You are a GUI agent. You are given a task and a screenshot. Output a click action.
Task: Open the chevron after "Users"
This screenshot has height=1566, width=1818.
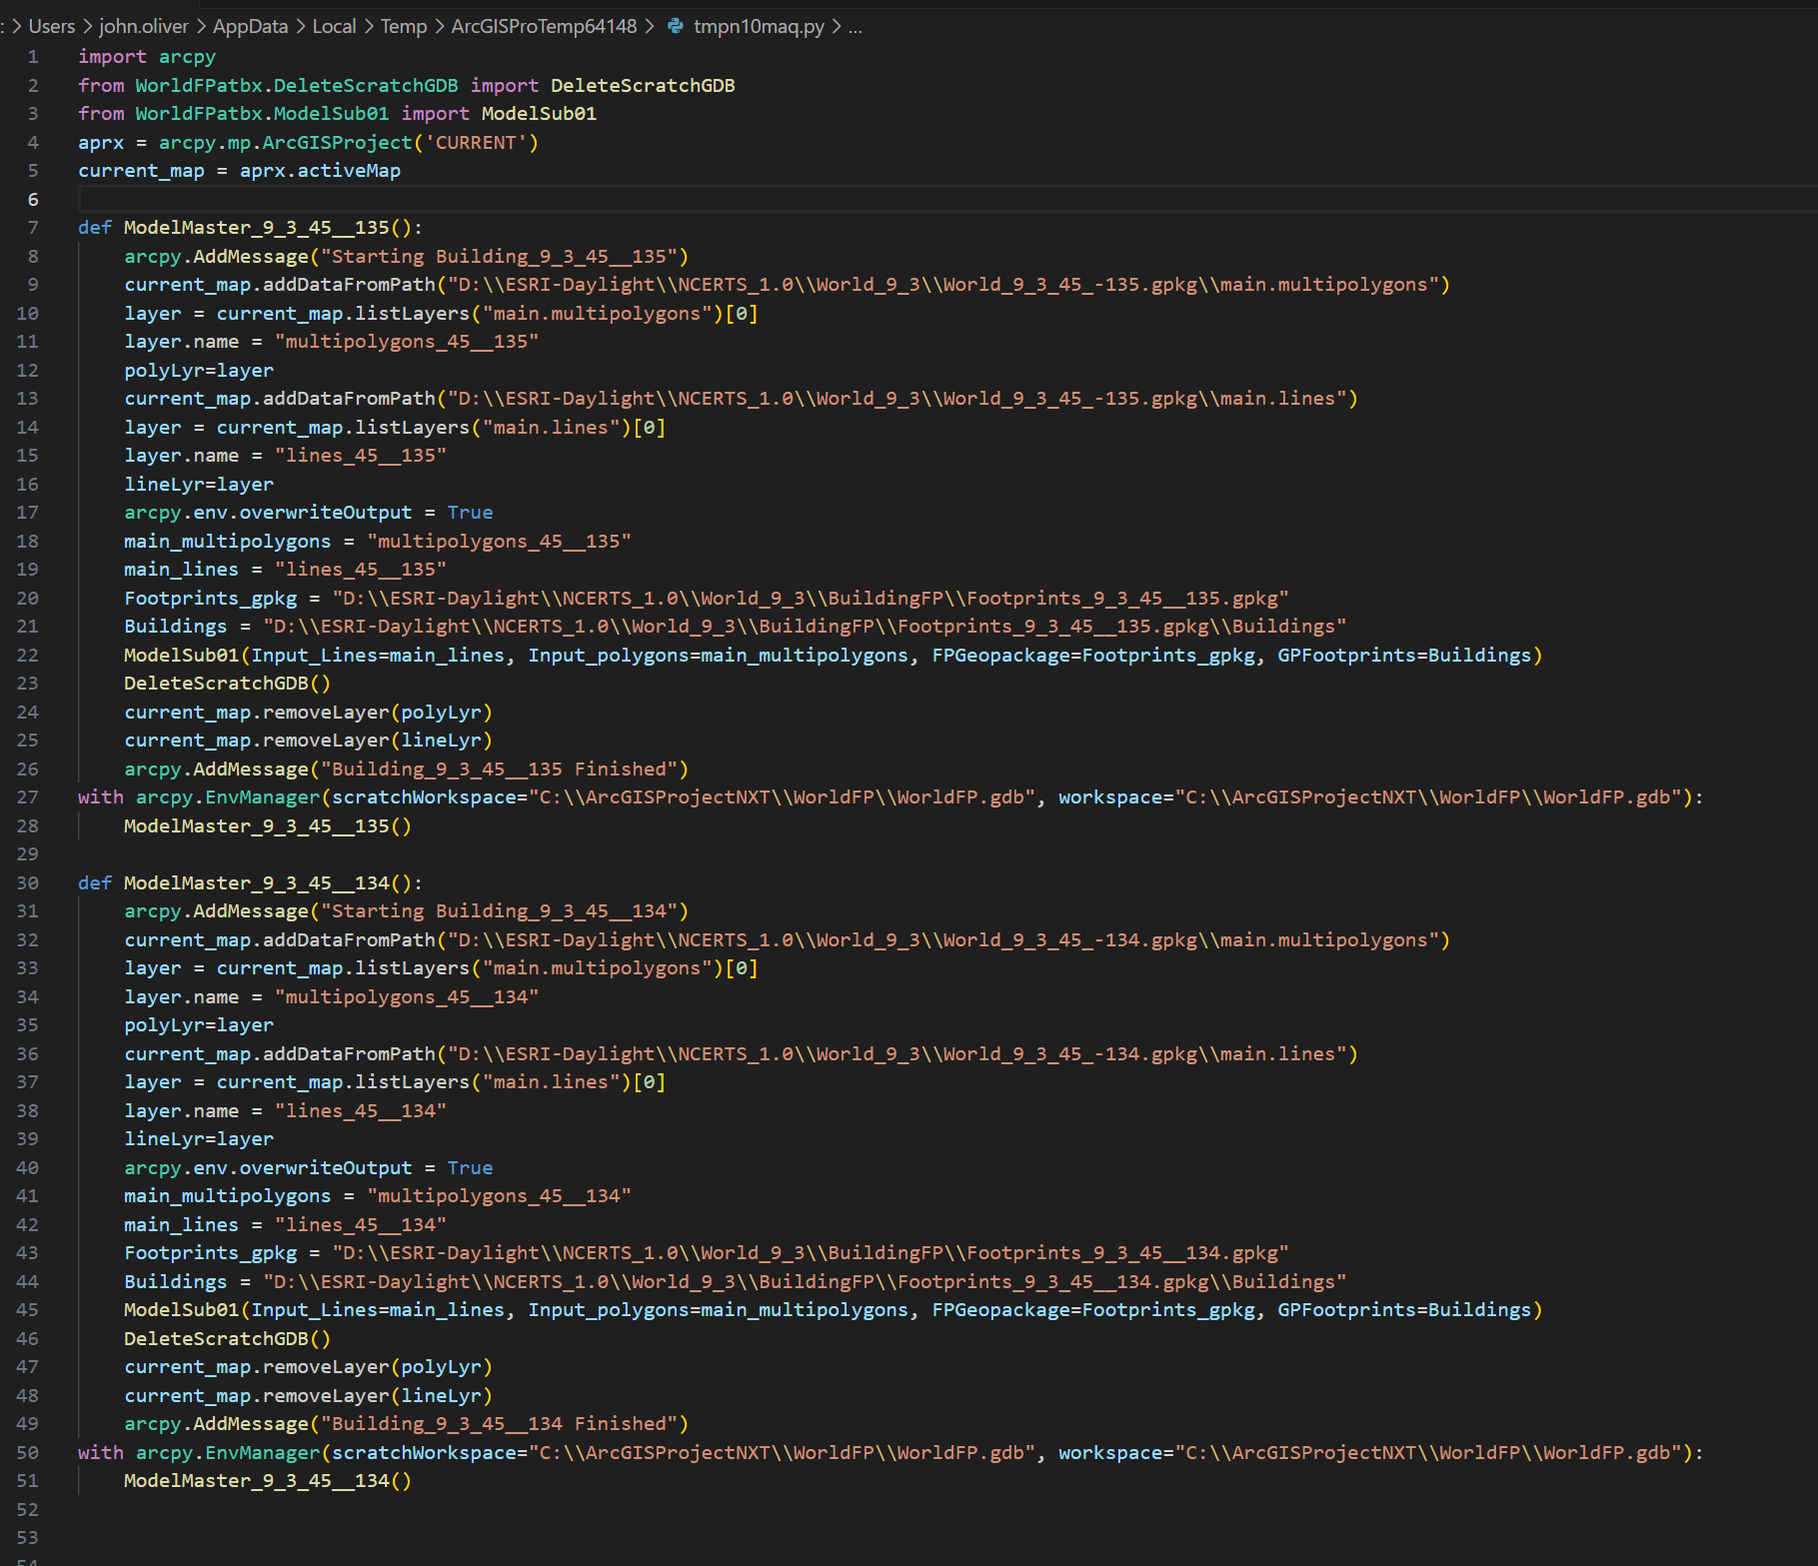point(86,27)
